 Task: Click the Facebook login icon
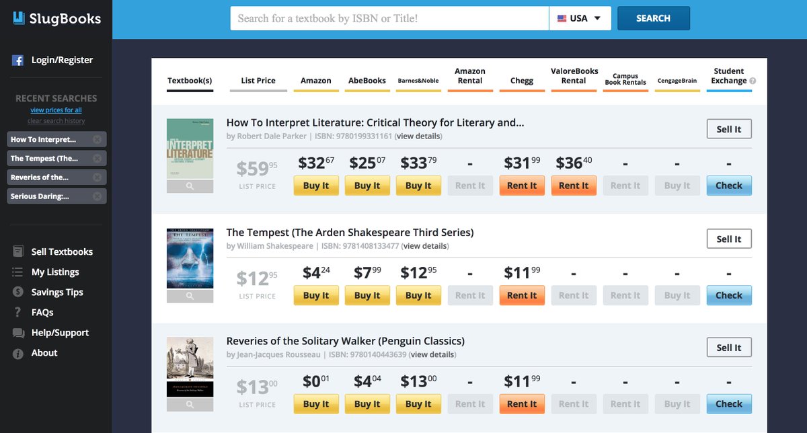pos(18,60)
